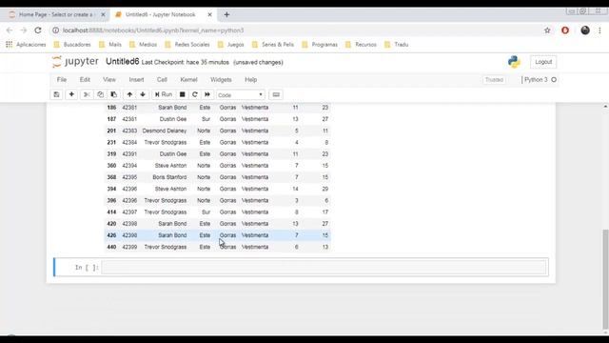The height and width of the screenshot is (343, 609).
Task: Open the Recursos bookmark folder
Action: 362,45
